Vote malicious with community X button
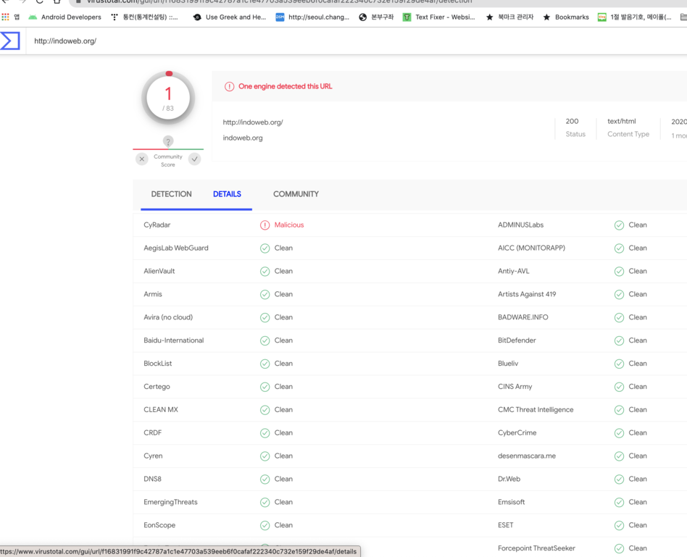This screenshot has height=557, width=687. coord(142,159)
